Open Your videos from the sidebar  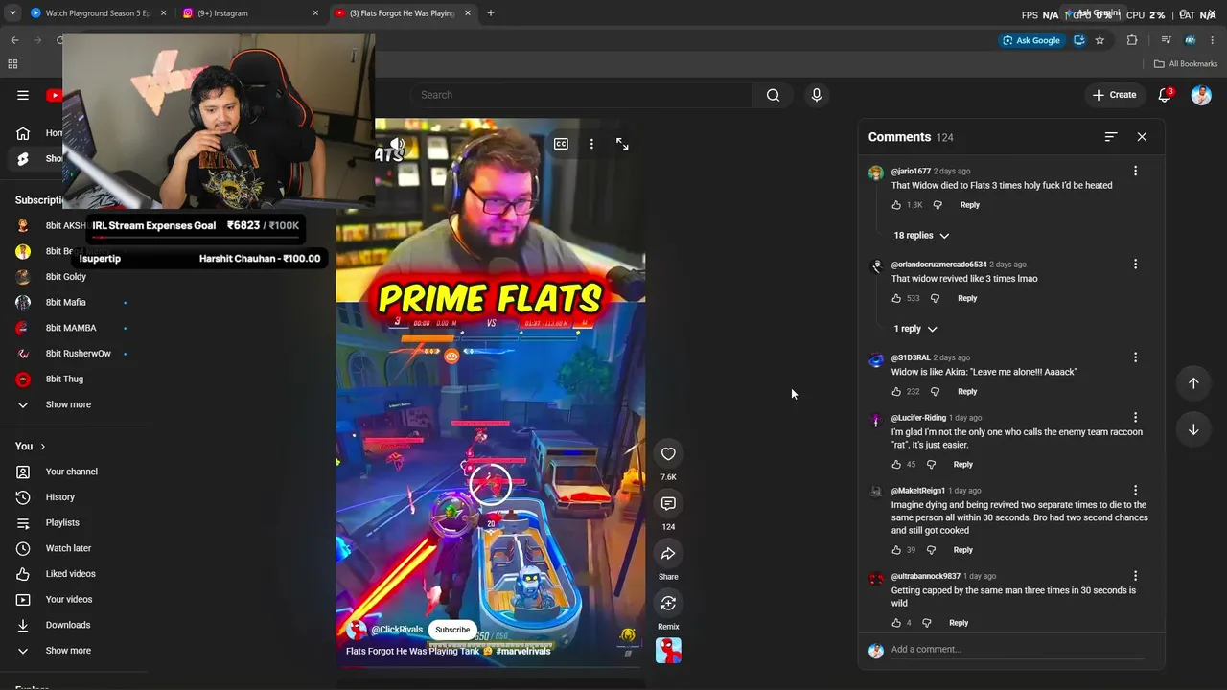tap(69, 600)
